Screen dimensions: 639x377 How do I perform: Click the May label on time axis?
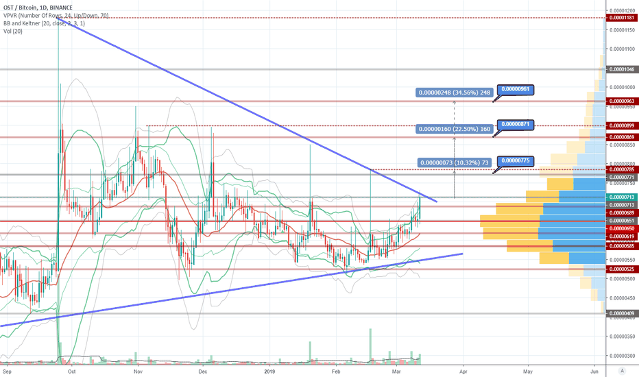point(528,372)
